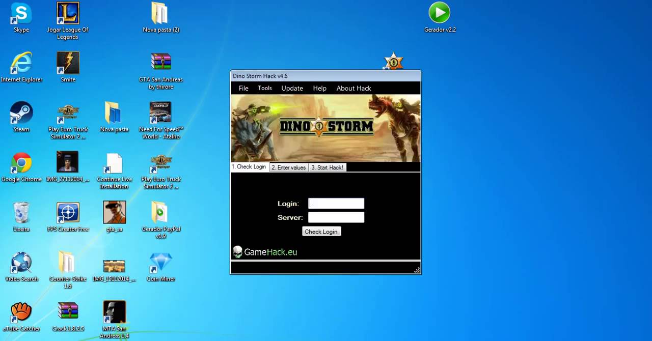
Task: Open Internet Explorer desktop shortcut
Action: (x=21, y=67)
